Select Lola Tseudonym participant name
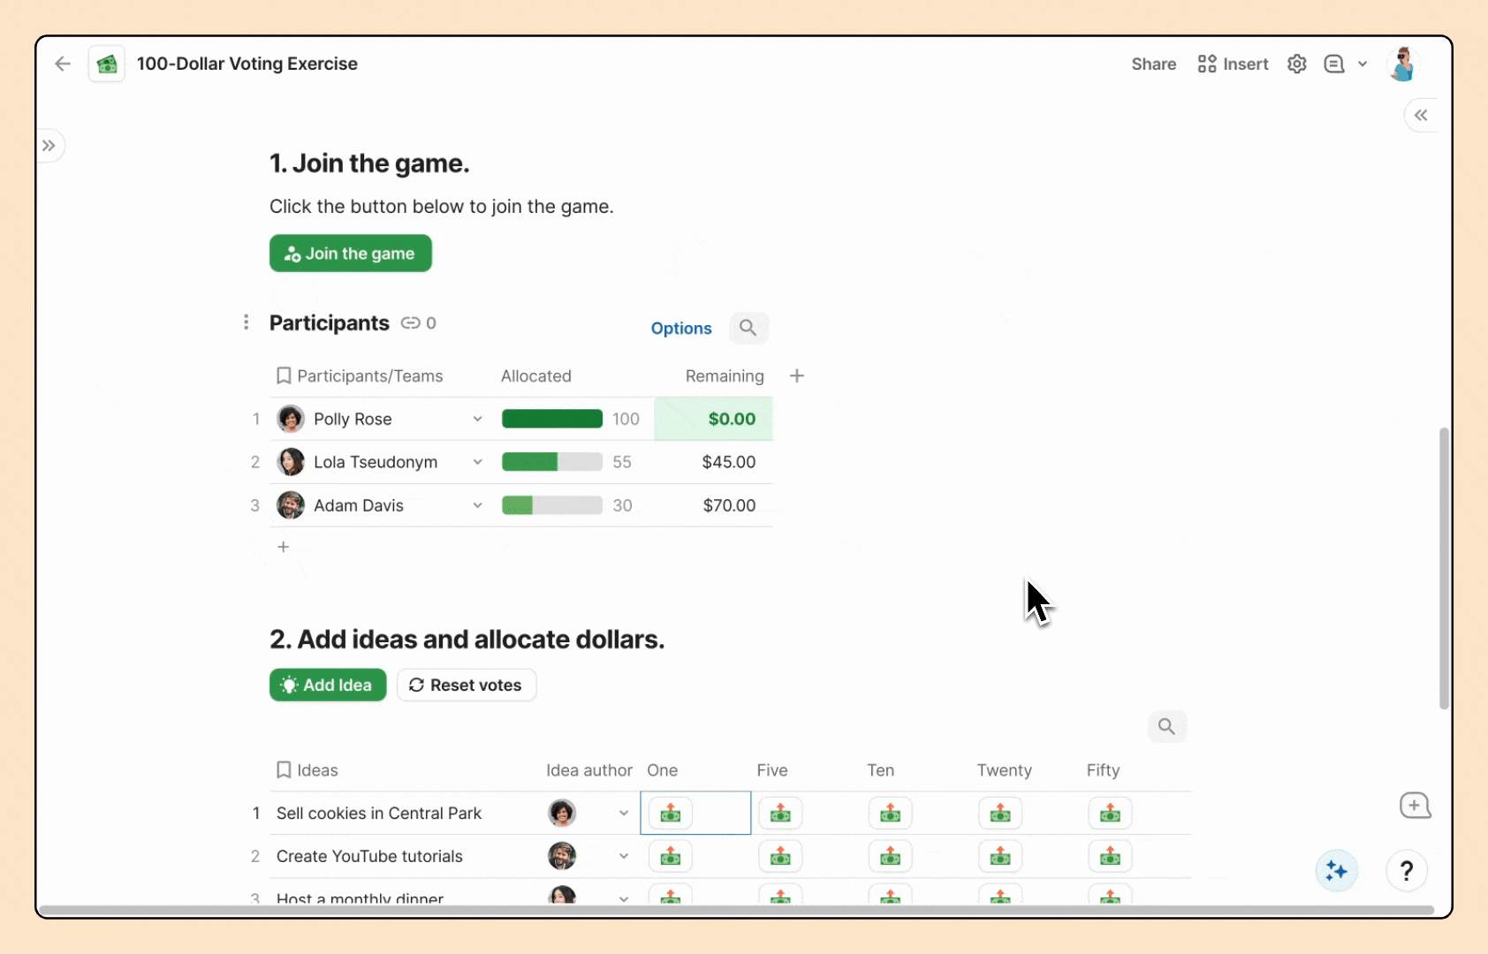Viewport: 1488px width, 954px height. click(376, 462)
